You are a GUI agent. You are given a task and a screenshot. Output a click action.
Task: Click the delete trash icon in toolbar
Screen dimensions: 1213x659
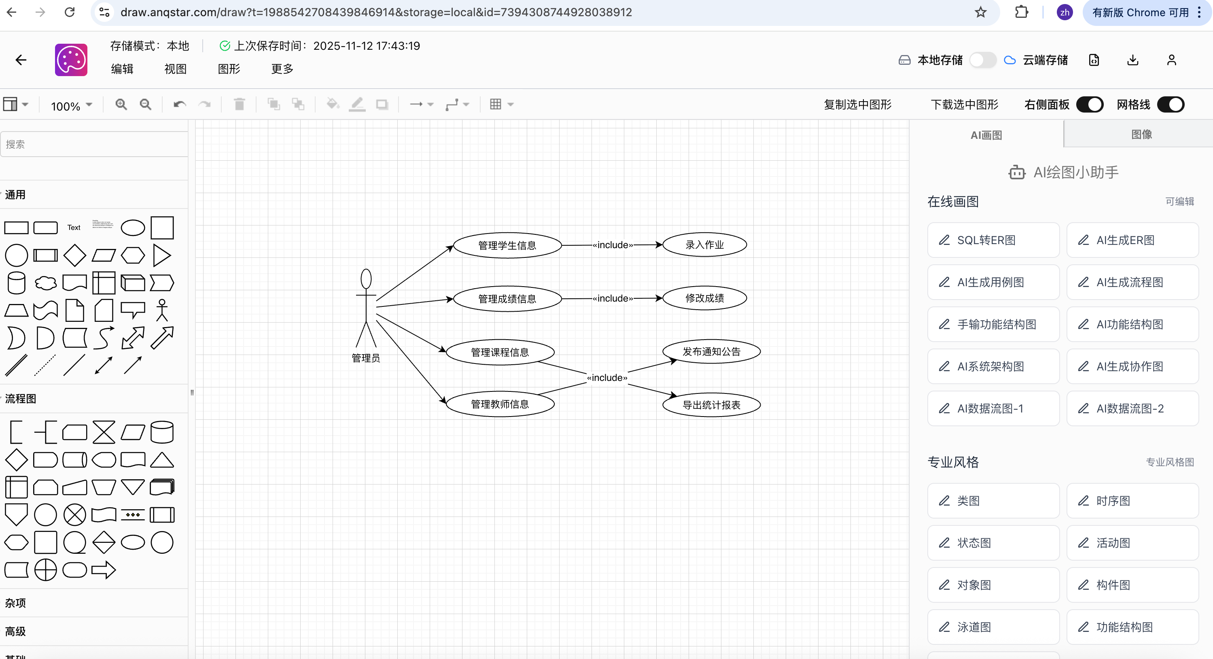(239, 104)
